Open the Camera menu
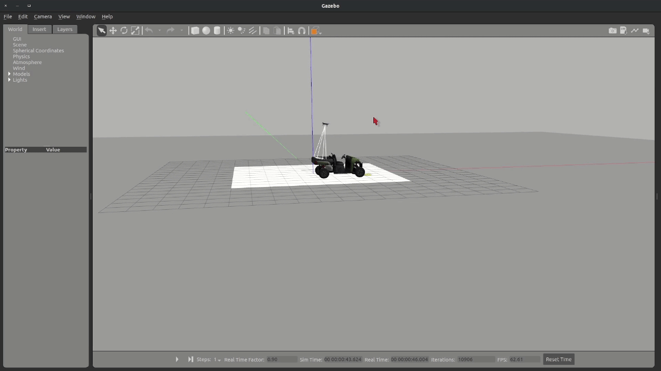 click(43, 17)
